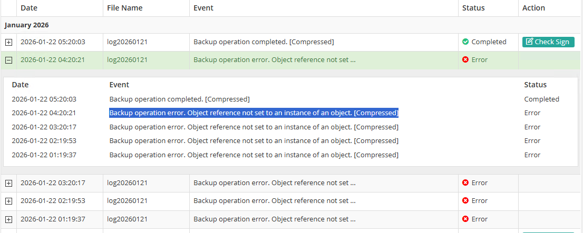
Task: Click the highlighted 04:20:21 error detail text
Action: click(x=254, y=113)
